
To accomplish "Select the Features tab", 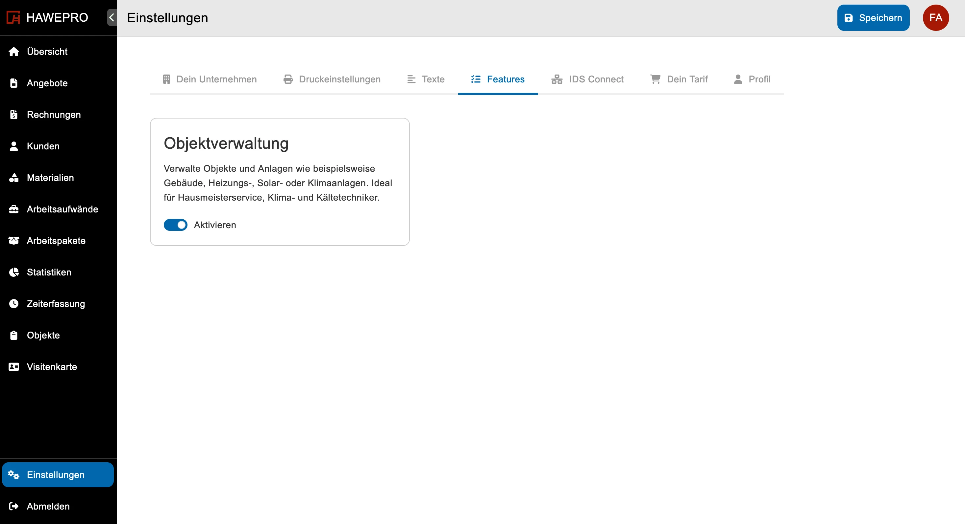I will coord(498,79).
